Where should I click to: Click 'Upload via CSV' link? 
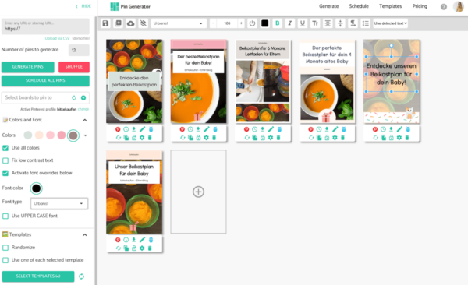pyautogui.click(x=57, y=38)
